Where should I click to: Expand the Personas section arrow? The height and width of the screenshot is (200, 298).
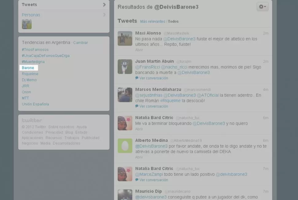(104, 15)
